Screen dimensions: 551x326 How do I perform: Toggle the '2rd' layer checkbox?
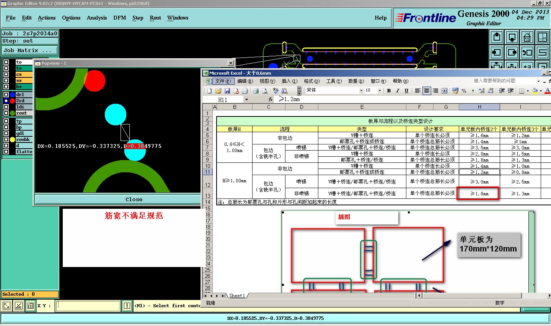point(6,101)
